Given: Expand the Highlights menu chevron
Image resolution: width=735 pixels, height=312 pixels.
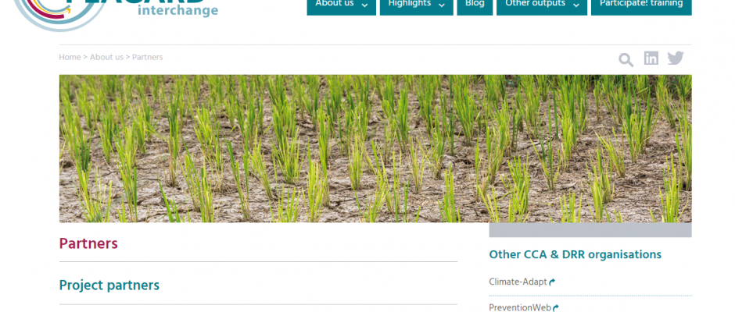Looking at the screenshot, I should [442, 5].
